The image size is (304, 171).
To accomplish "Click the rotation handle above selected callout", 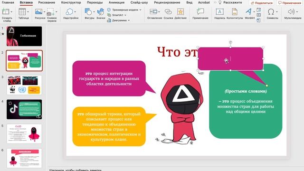I will pyautogui.click(x=230, y=42).
